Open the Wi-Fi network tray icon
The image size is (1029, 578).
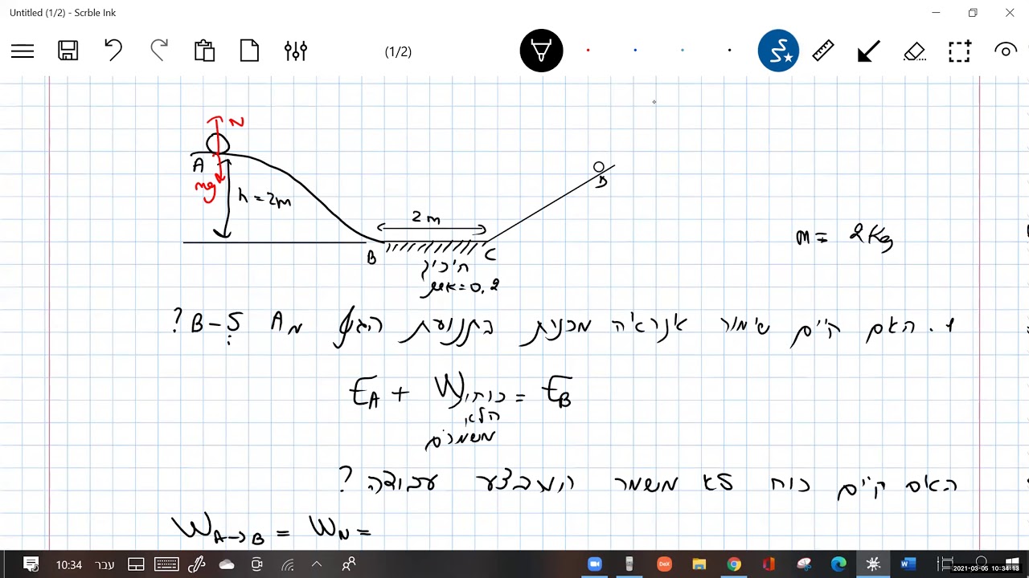[288, 564]
